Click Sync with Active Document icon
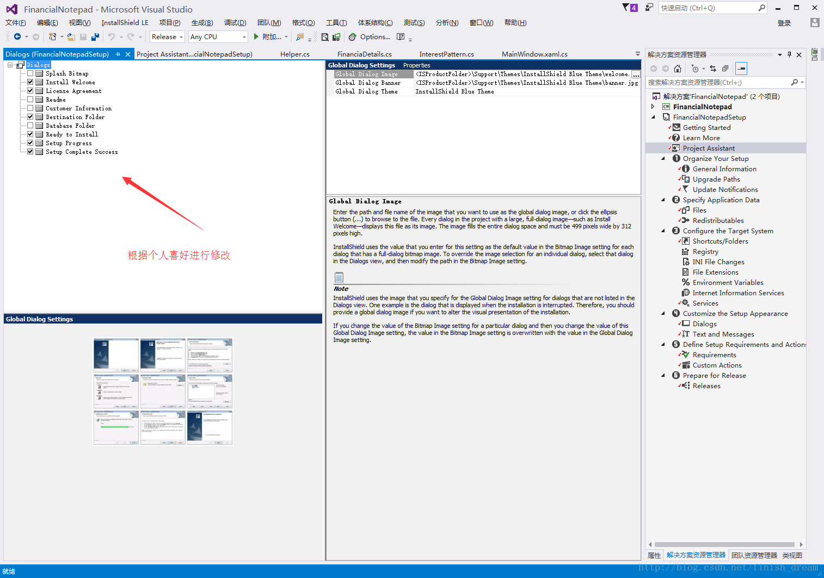This screenshot has height=578, width=824. click(x=713, y=69)
